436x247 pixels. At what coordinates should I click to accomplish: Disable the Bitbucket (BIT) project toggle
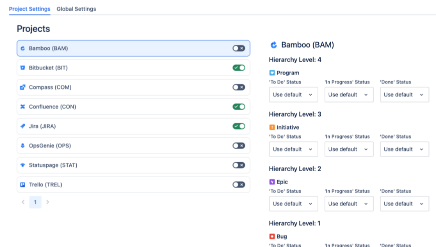(x=239, y=68)
